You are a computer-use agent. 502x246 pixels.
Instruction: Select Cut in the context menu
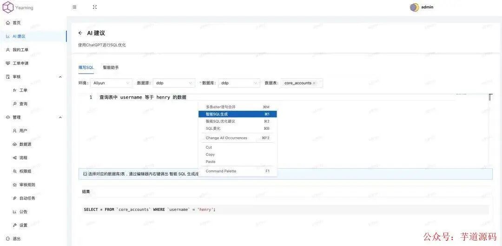[238, 147]
